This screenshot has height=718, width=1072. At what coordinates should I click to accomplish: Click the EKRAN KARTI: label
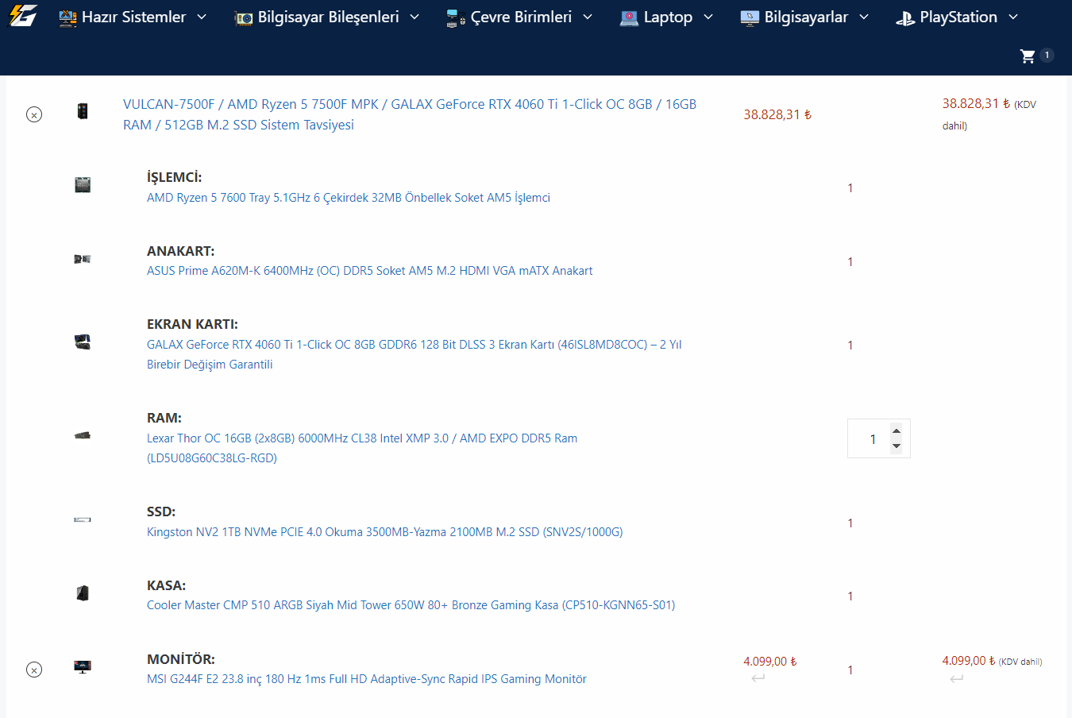pos(192,324)
